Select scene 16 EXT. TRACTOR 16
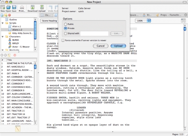Viewport: 188px width, 136px height. 17,114
